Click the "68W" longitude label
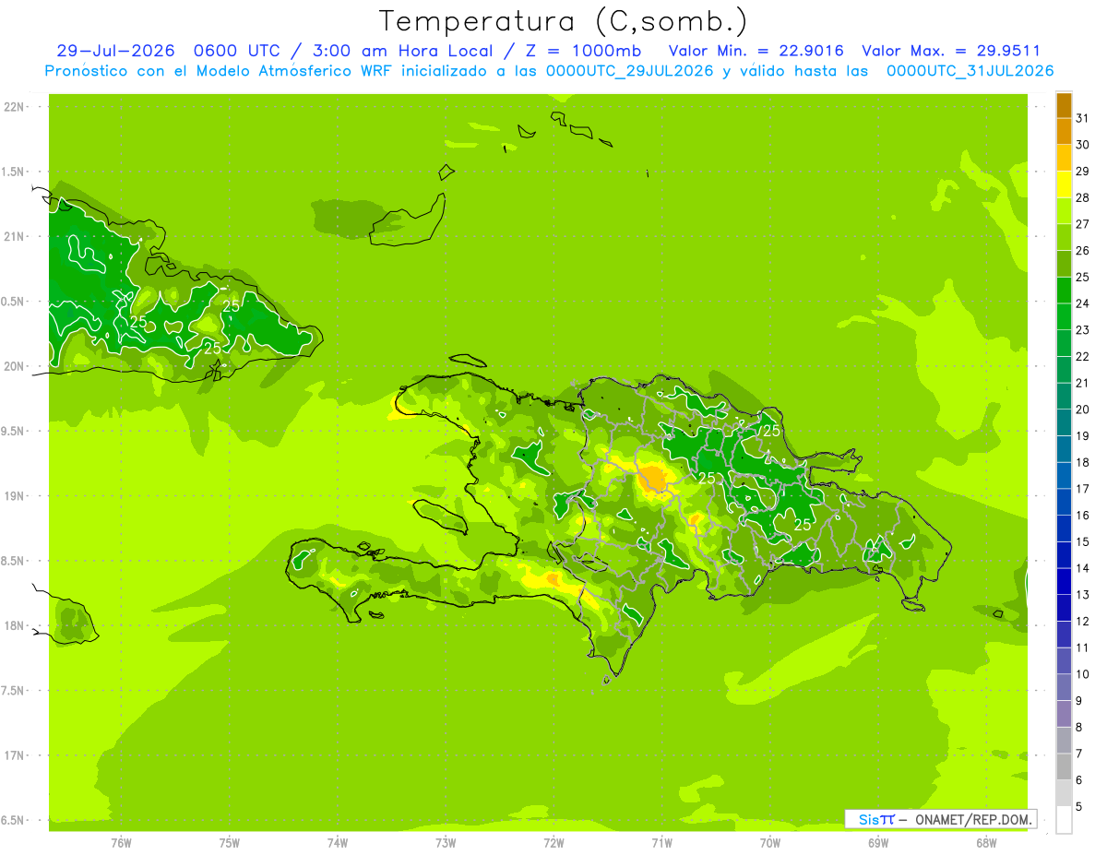The image size is (1107, 855). point(986,843)
